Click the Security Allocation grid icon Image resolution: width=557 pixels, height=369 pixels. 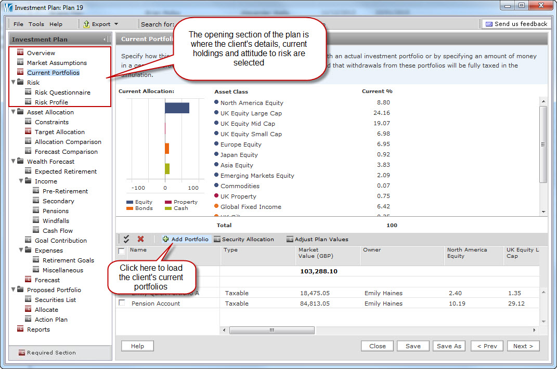pos(217,239)
